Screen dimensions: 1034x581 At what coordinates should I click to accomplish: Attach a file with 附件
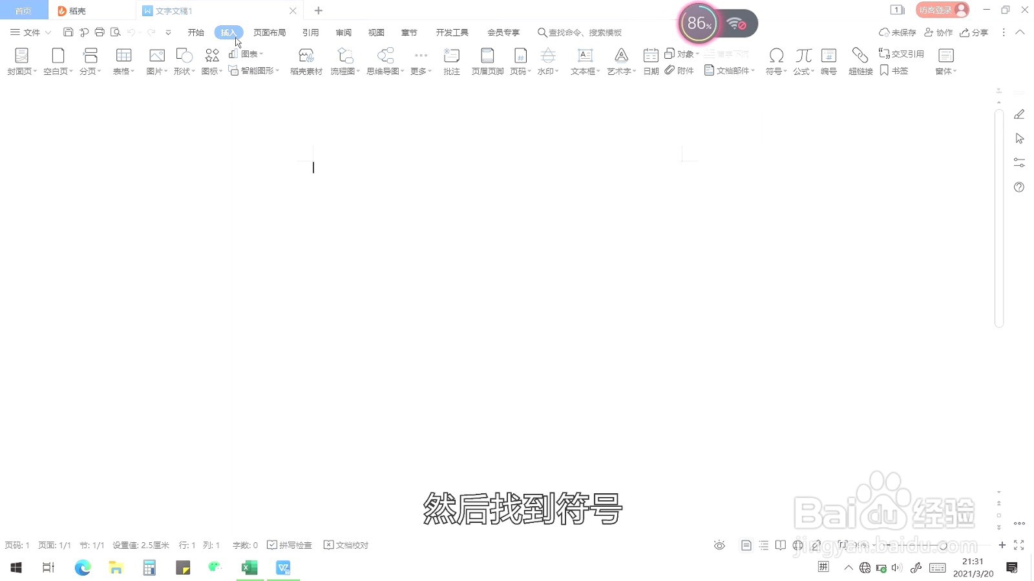679,70
